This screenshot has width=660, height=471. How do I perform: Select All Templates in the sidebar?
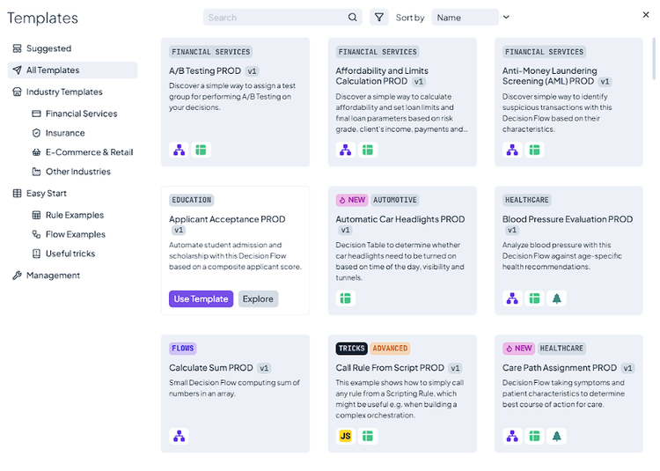pos(53,70)
